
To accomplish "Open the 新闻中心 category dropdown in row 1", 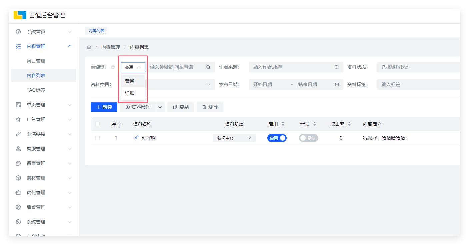I will (234, 138).
